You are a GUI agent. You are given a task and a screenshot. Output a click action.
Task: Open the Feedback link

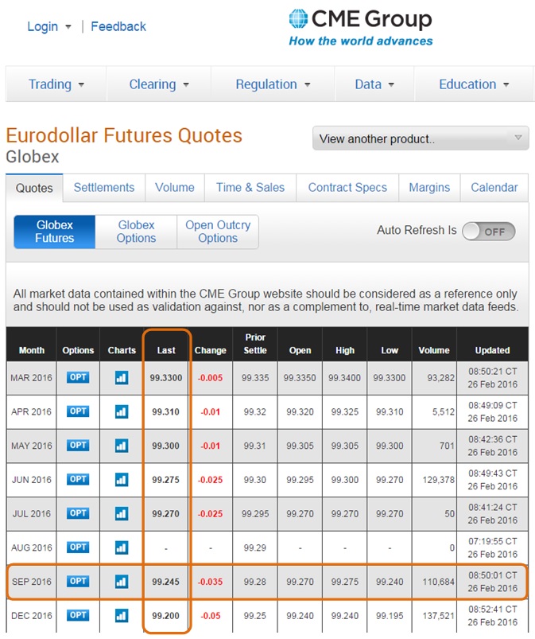(118, 26)
